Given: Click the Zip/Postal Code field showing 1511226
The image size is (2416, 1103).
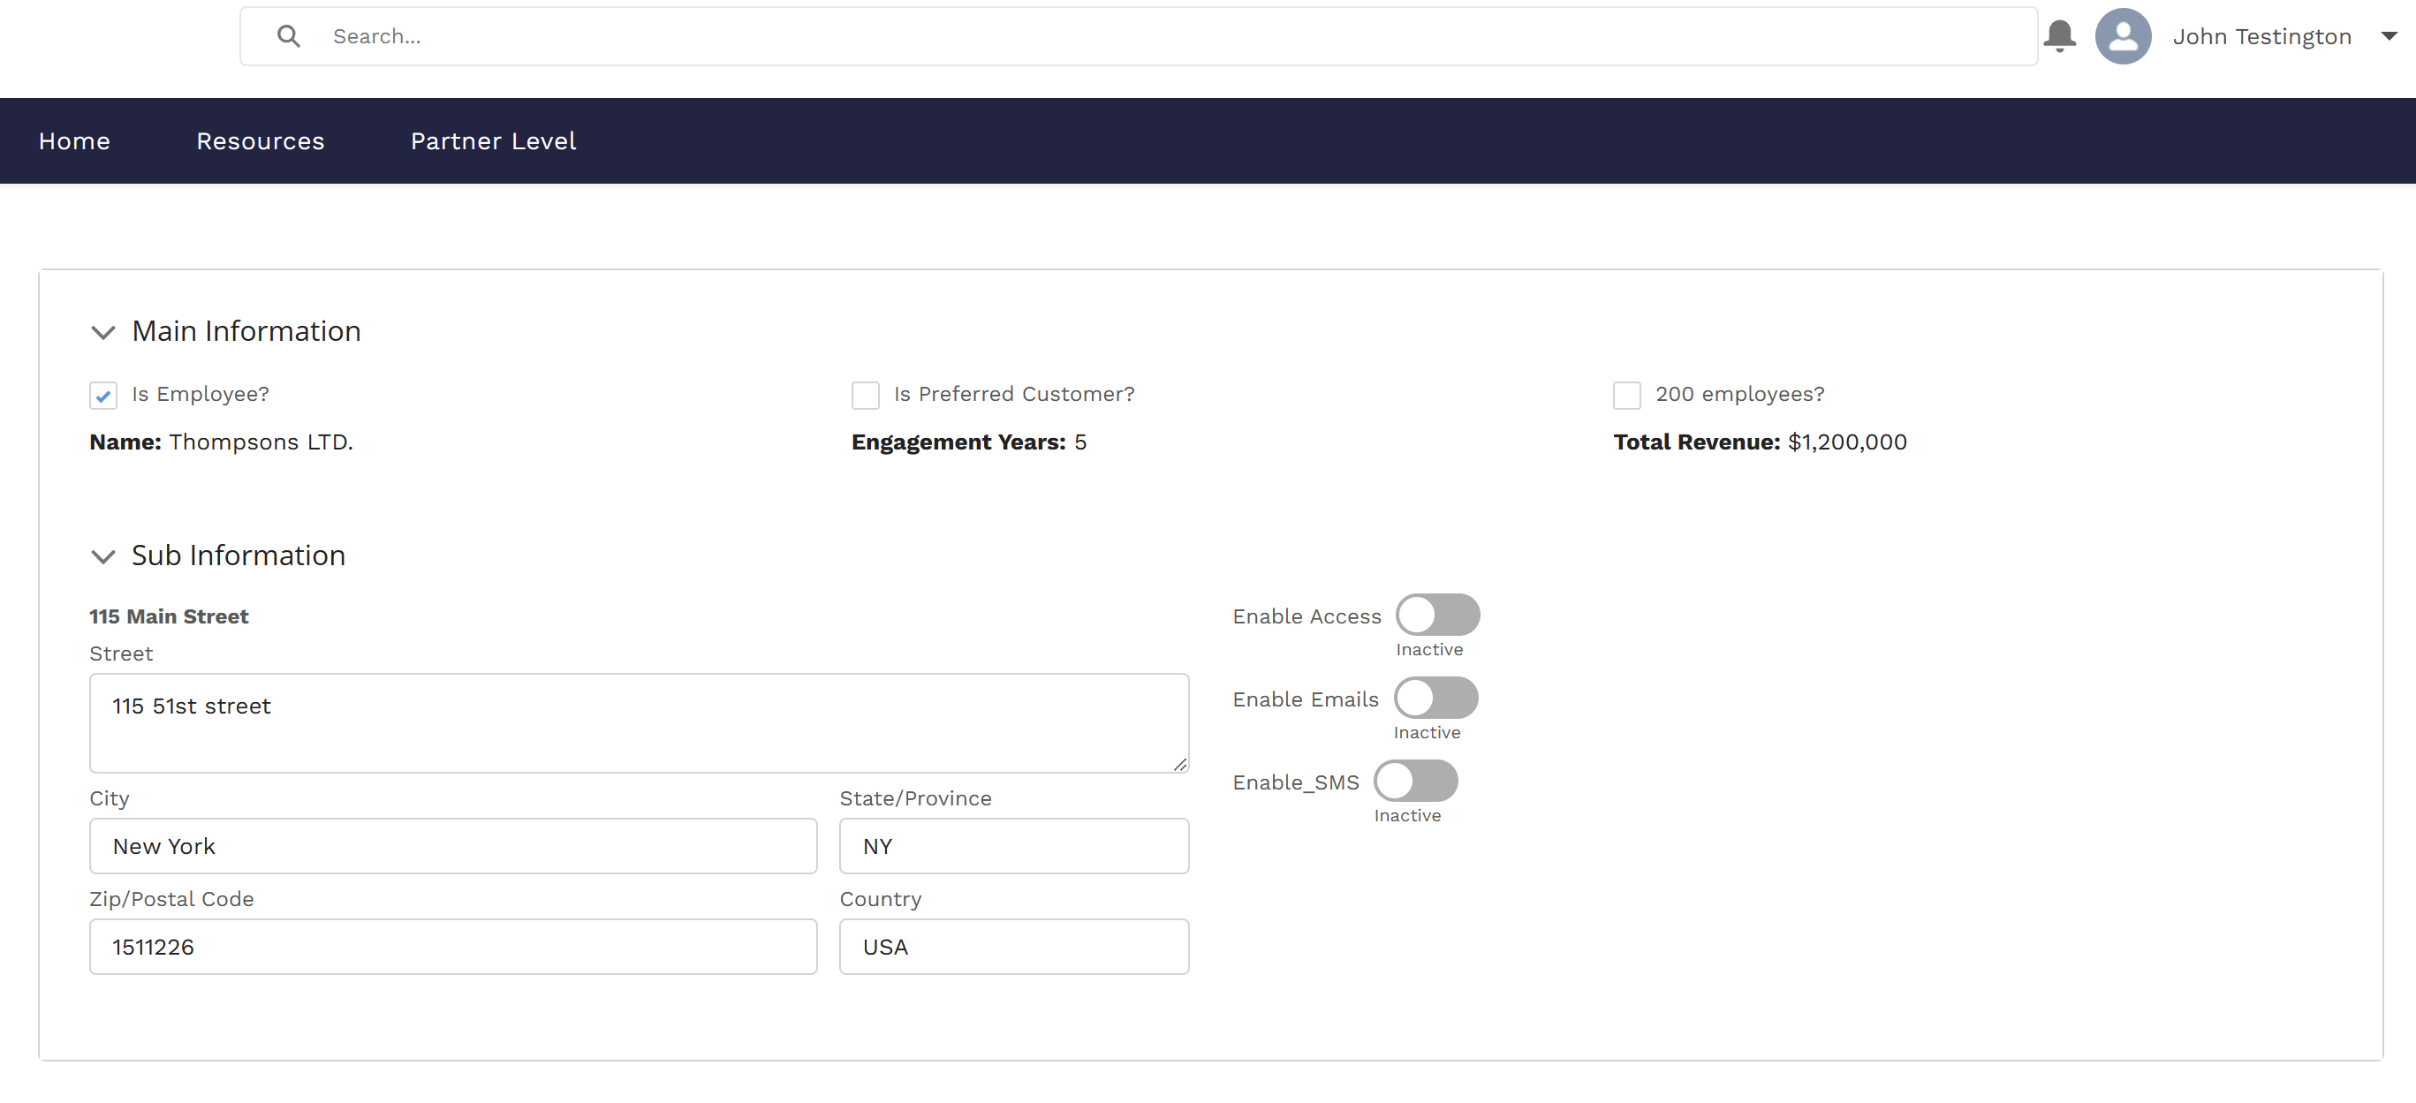Looking at the screenshot, I should click(x=453, y=947).
